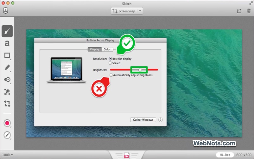The image size is (254, 159).
Task: Open the help question mark button
Action: click(160, 120)
